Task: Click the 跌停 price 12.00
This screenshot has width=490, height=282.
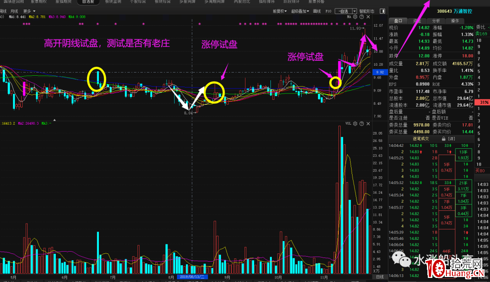Action: coord(424,56)
